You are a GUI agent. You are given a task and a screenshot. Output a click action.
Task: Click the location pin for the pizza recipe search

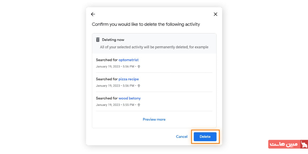tap(139, 85)
